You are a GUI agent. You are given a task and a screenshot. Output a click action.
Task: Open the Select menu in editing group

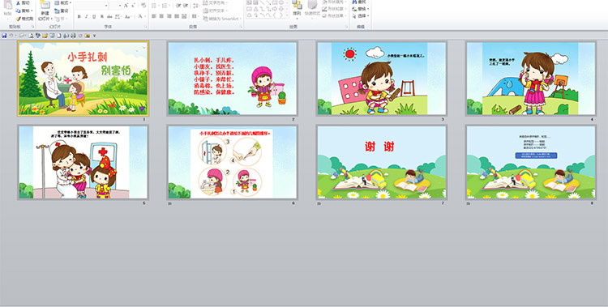360,16
